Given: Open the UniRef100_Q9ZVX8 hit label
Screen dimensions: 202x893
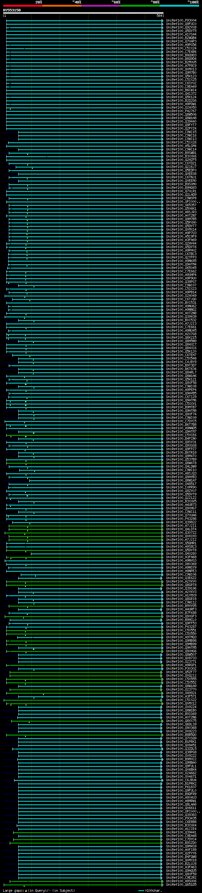Looking at the screenshot, I should click(x=181, y=27).
